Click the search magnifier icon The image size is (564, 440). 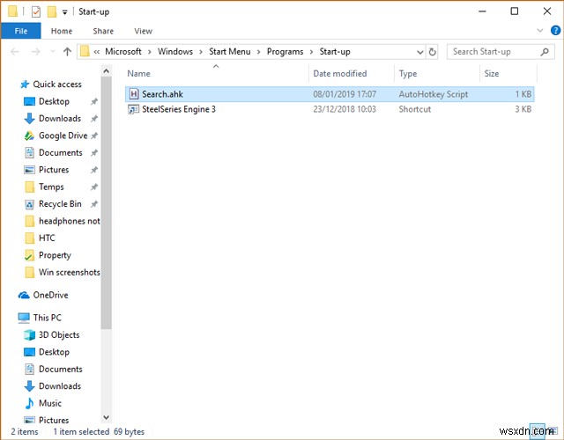pos(545,52)
